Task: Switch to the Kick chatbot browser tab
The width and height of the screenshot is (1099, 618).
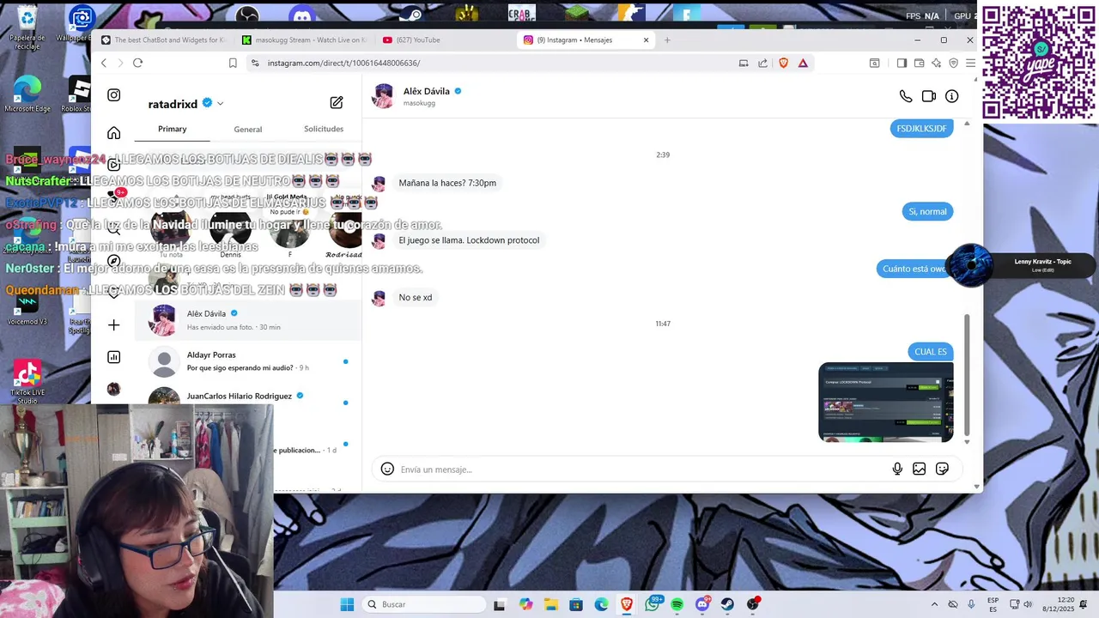Action: click(163, 39)
